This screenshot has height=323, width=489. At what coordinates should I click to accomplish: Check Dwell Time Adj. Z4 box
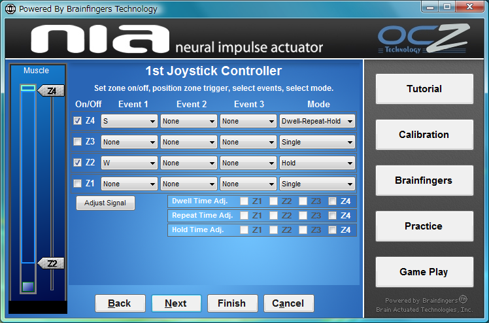tap(333, 201)
